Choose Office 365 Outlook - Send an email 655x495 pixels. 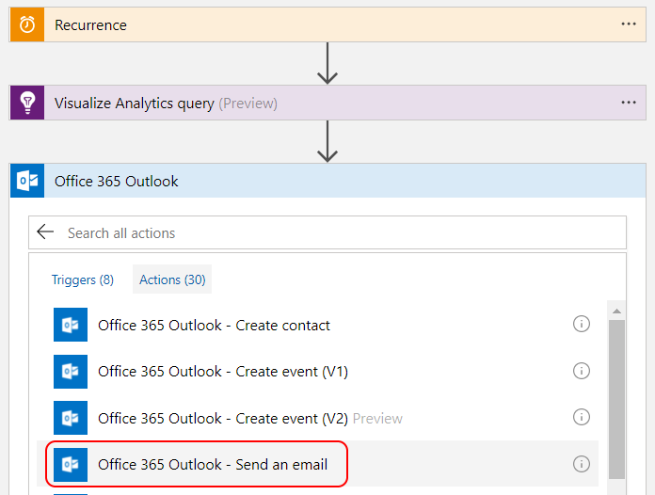[212, 465]
